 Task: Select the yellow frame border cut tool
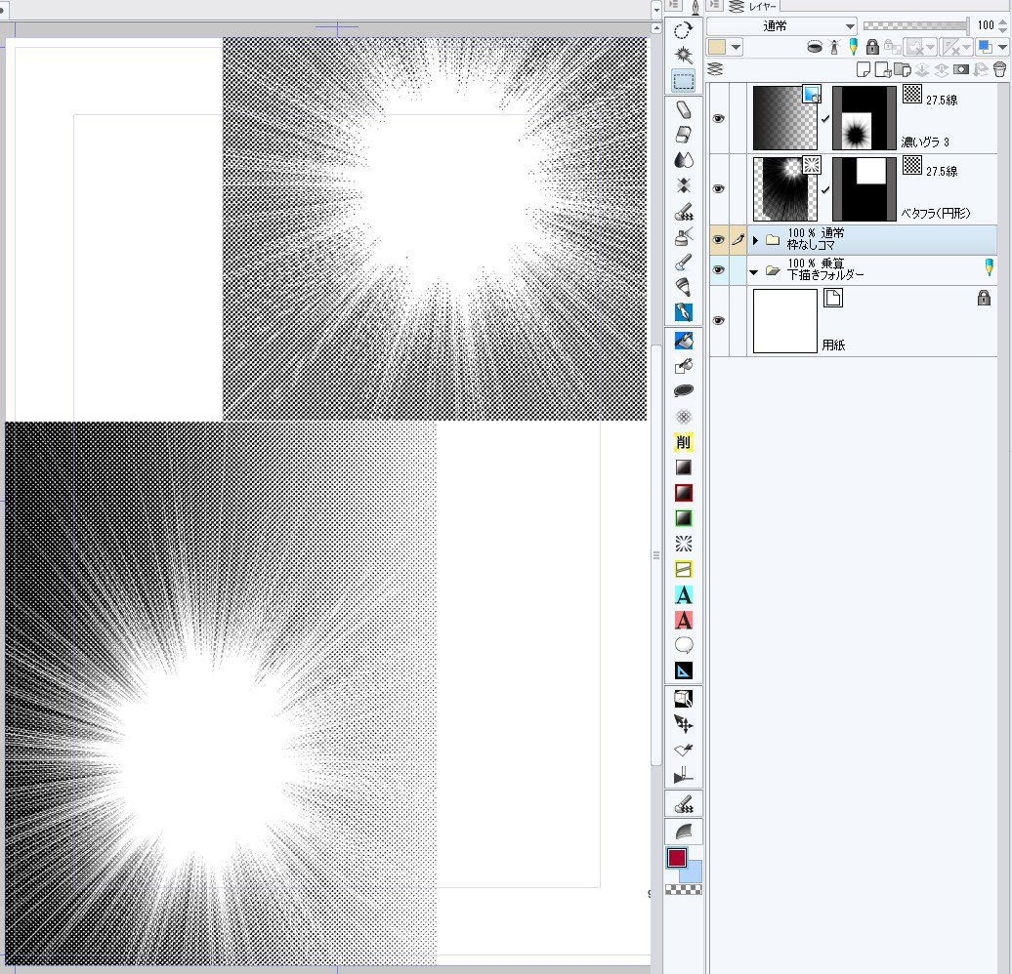(x=683, y=569)
